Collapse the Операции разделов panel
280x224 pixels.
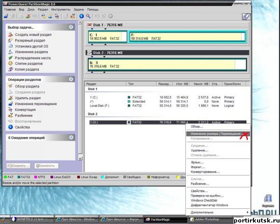pos(71,79)
